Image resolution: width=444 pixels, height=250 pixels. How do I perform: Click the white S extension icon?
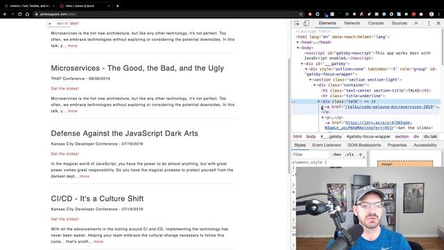pyautogui.click(x=399, y=14)
